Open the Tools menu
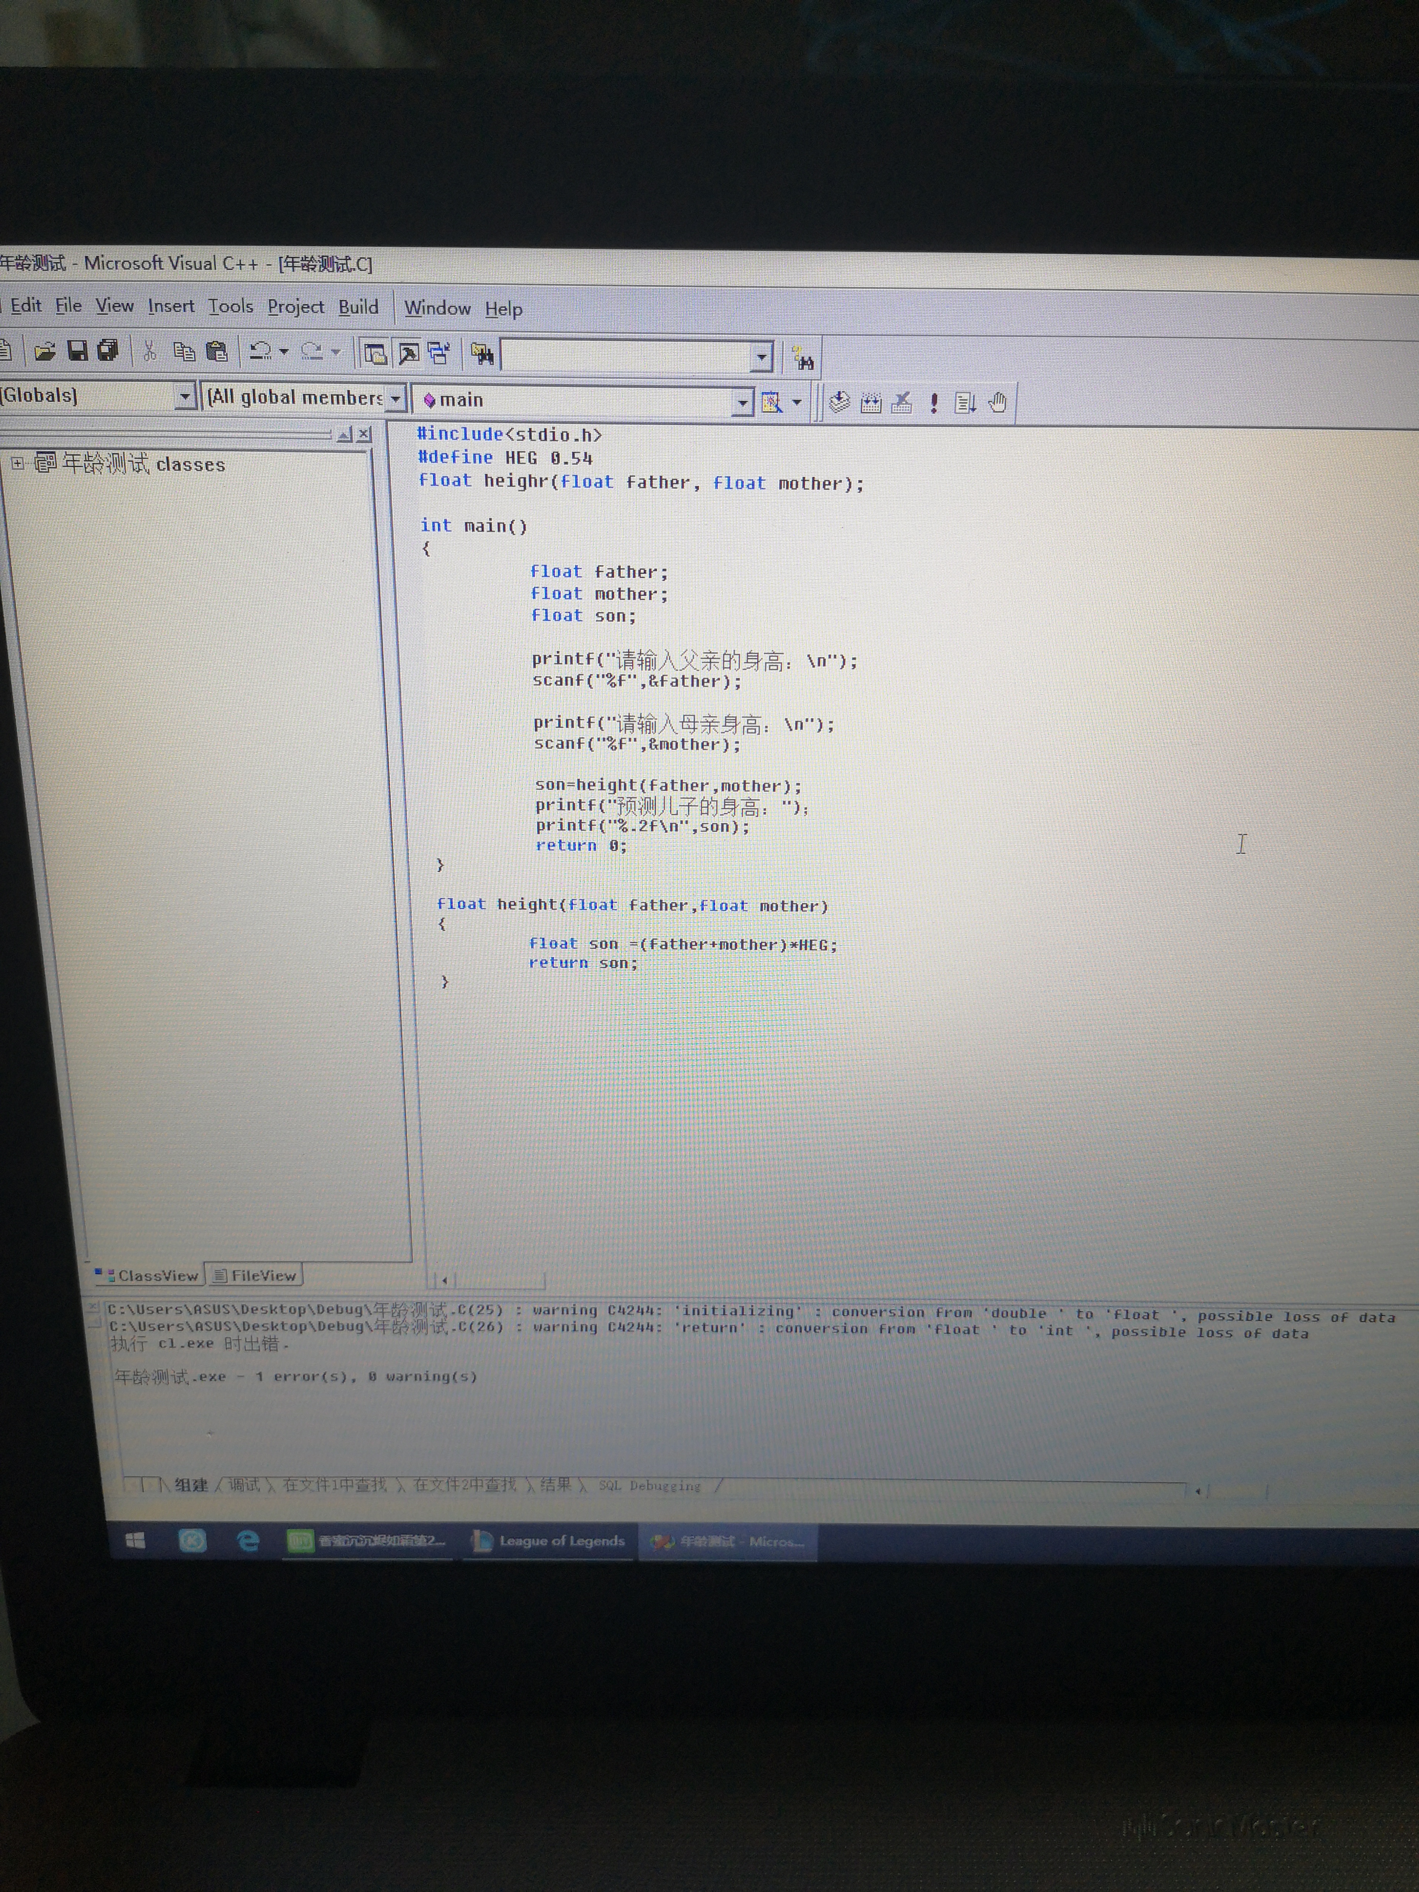 (231, 306)
